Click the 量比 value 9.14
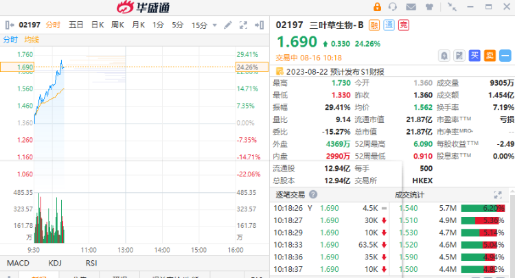 (x=343, y=119)
